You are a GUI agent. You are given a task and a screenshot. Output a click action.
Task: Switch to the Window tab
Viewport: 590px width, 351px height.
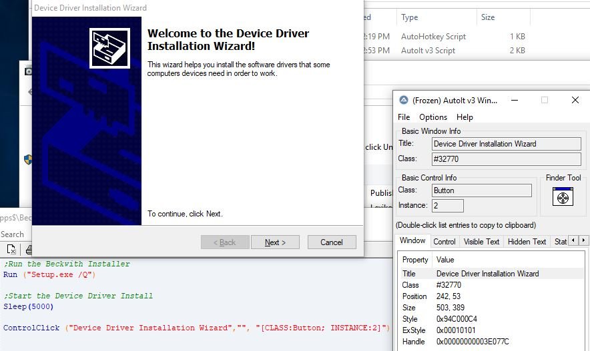tap(412, 240)
